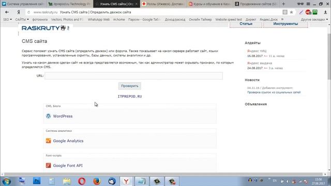Expand Другие закладки bookmarks folder

[314, 20]
